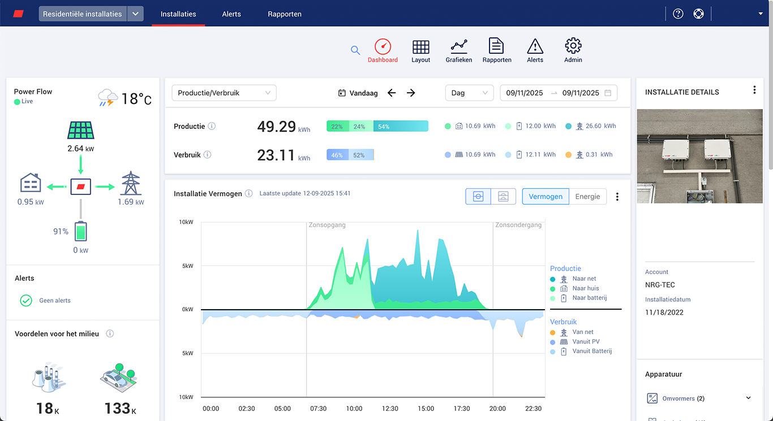Open the Rapporten menu item

[284, 14]
